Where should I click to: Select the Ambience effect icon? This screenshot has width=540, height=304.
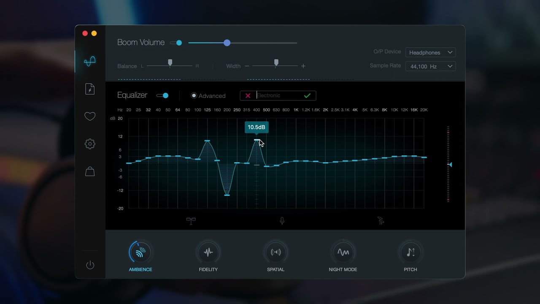click(140, 252)
